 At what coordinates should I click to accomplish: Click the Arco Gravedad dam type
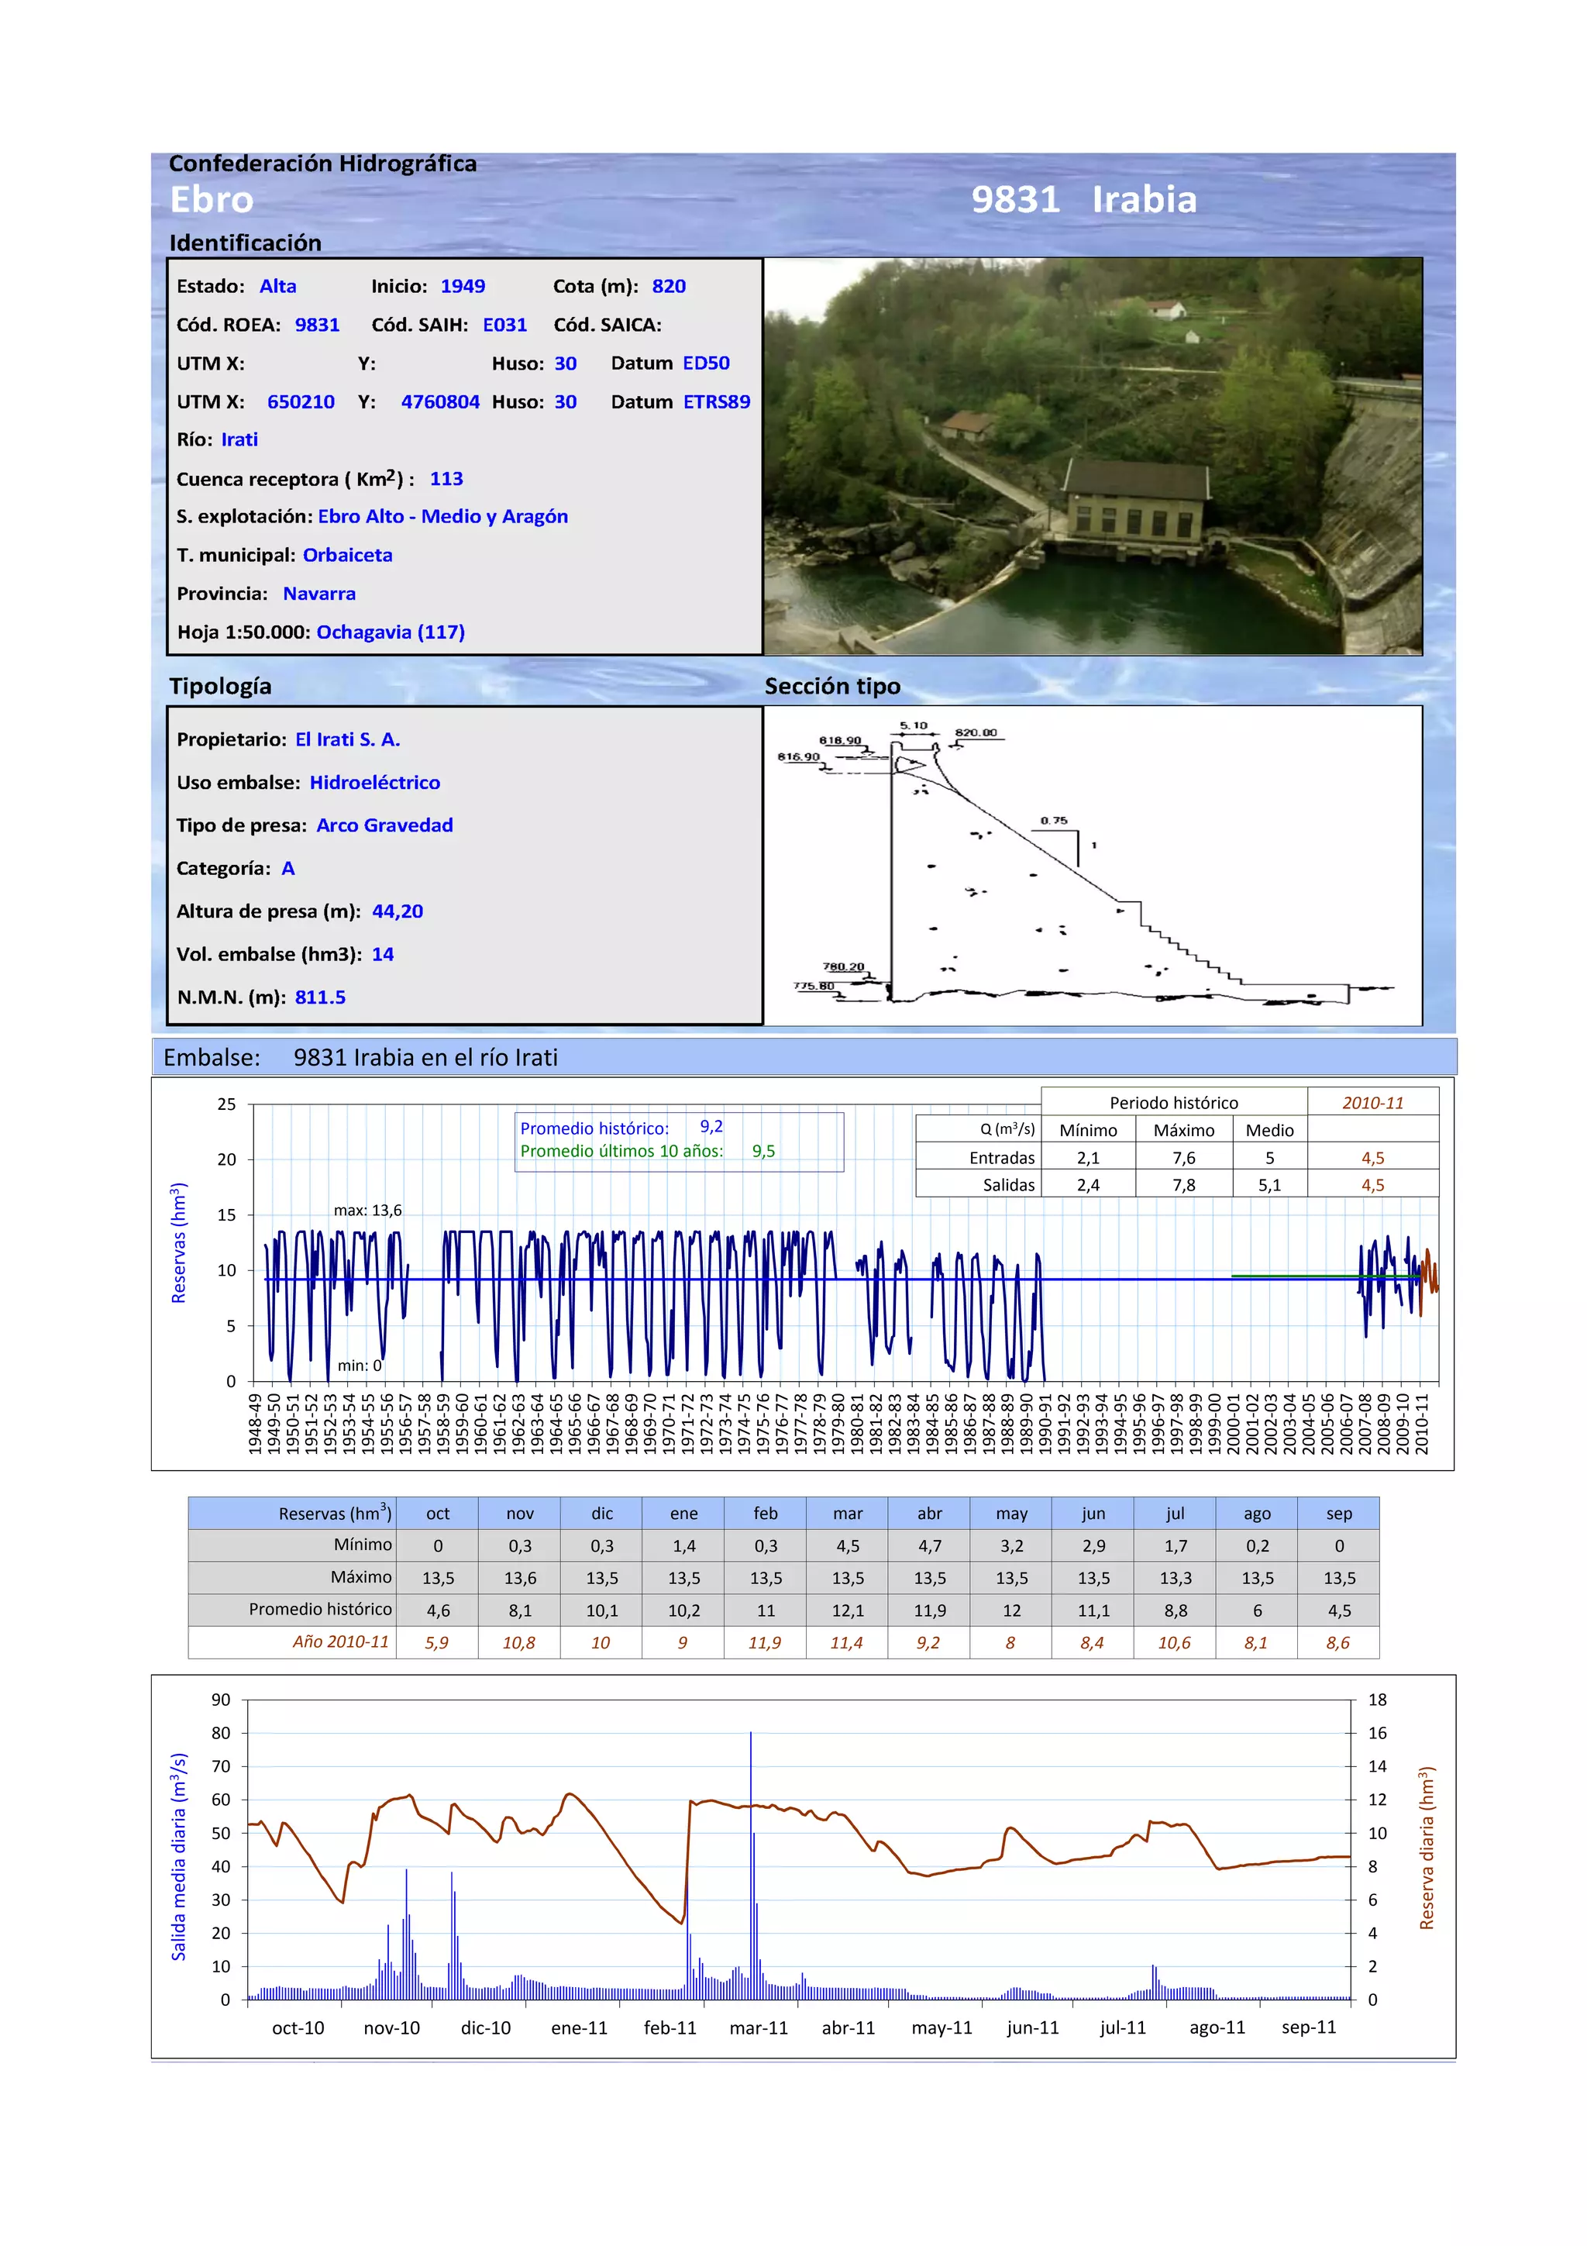(x=384, y=825)
